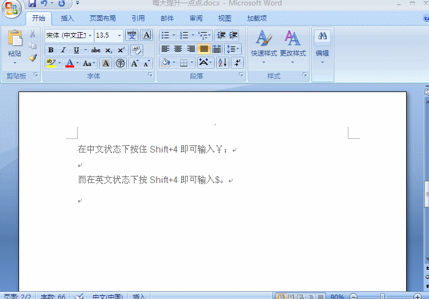The width and height of the screenshot is (429, 299).
Task: Open the multilevel list button
Action: coord(204,35)
